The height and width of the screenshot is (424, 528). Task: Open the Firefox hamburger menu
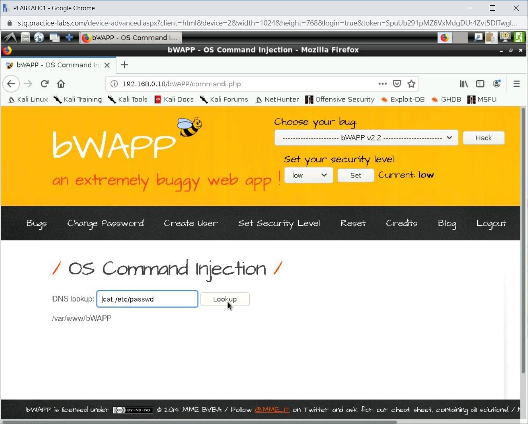pyautogui.click(x=516, y=84)
